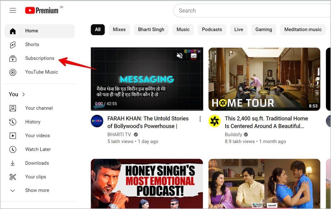This screenshot has height=209, width=331.
Task: Click the YouTube Premium logo
Action: [42, 10]
